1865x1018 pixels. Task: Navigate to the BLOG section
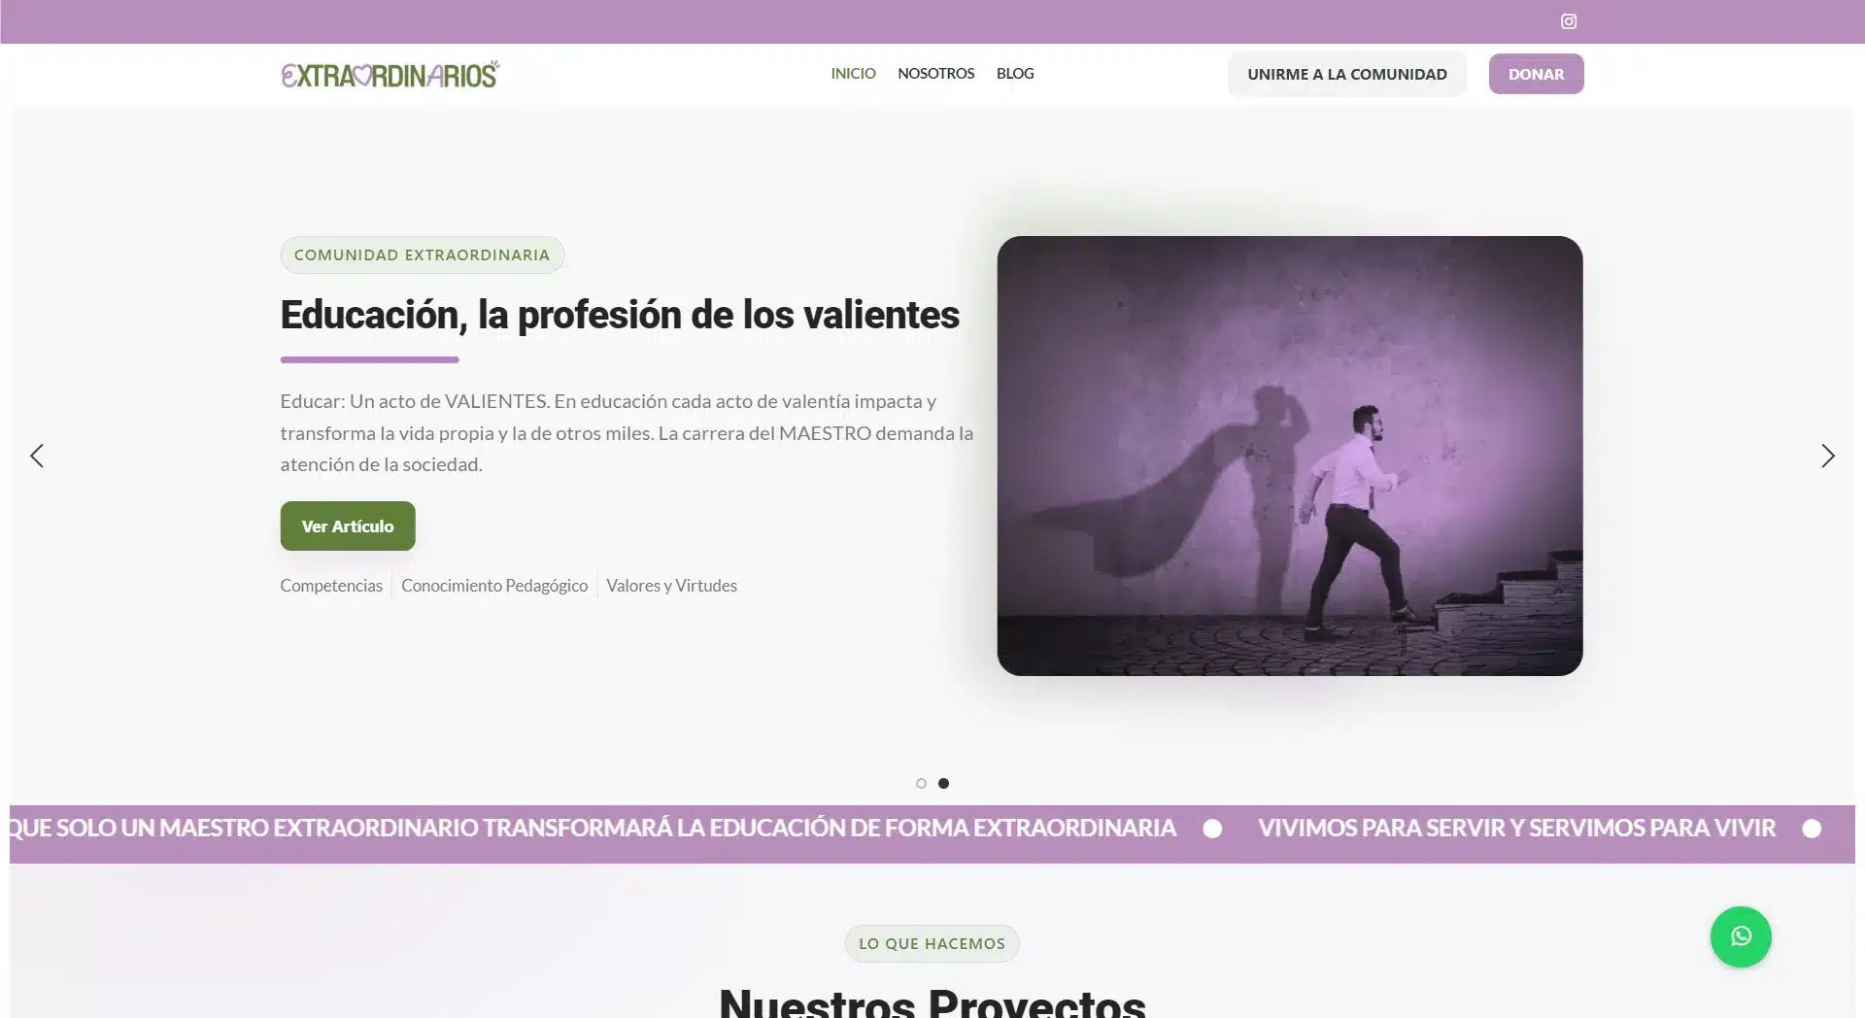coord(1014,73)
